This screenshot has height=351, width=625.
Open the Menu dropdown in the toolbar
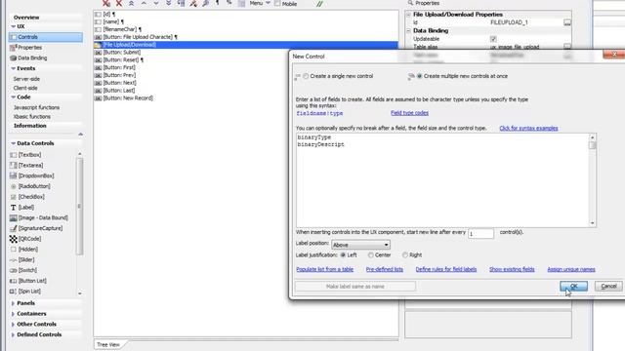tap(260, 3)
